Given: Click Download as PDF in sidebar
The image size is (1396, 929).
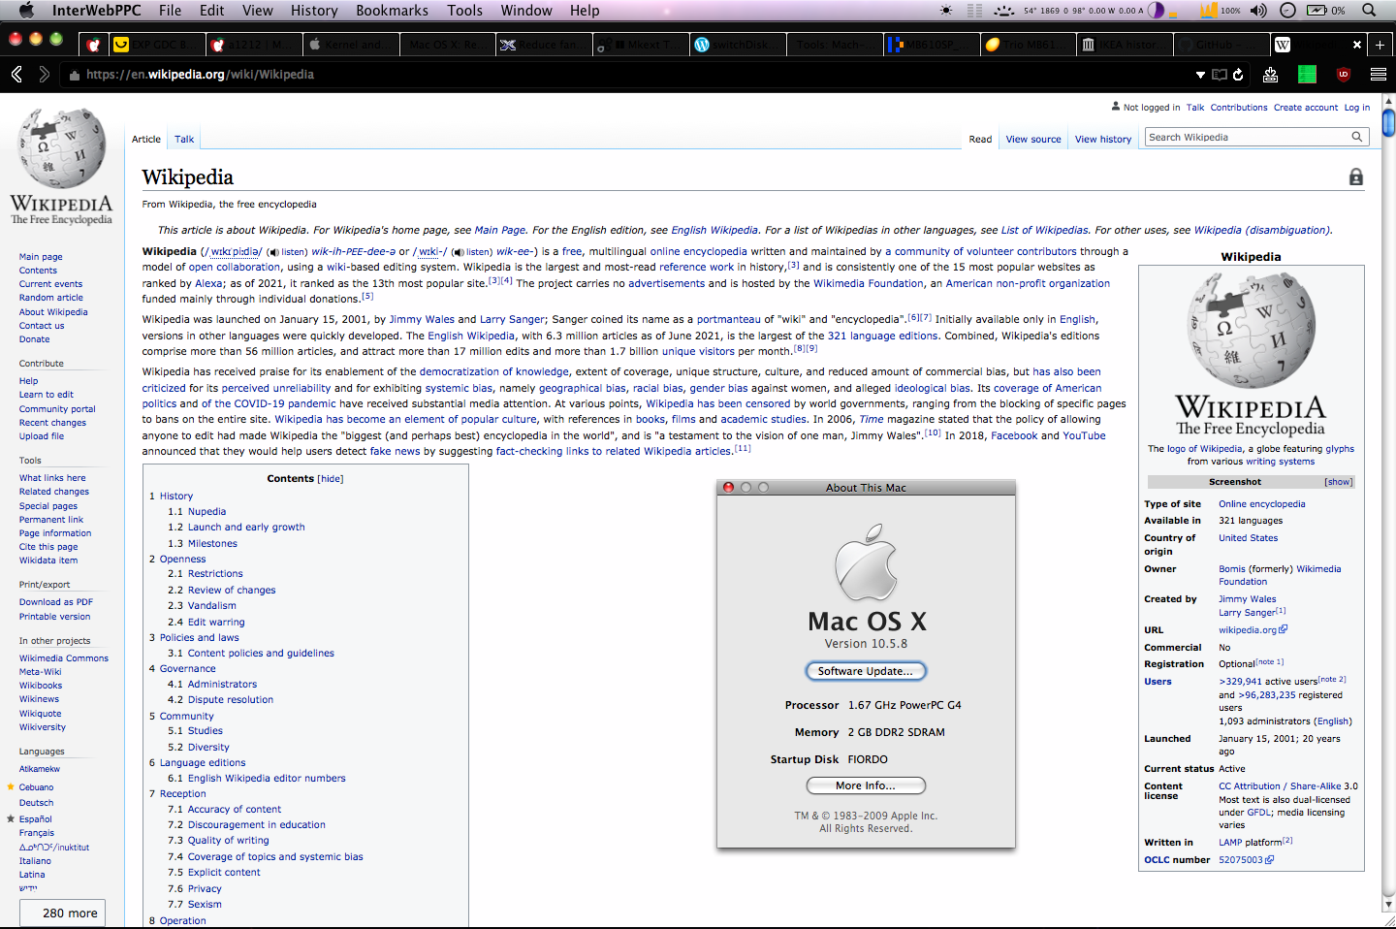Looking at the screenshot, I should click(x=56, y=602).
